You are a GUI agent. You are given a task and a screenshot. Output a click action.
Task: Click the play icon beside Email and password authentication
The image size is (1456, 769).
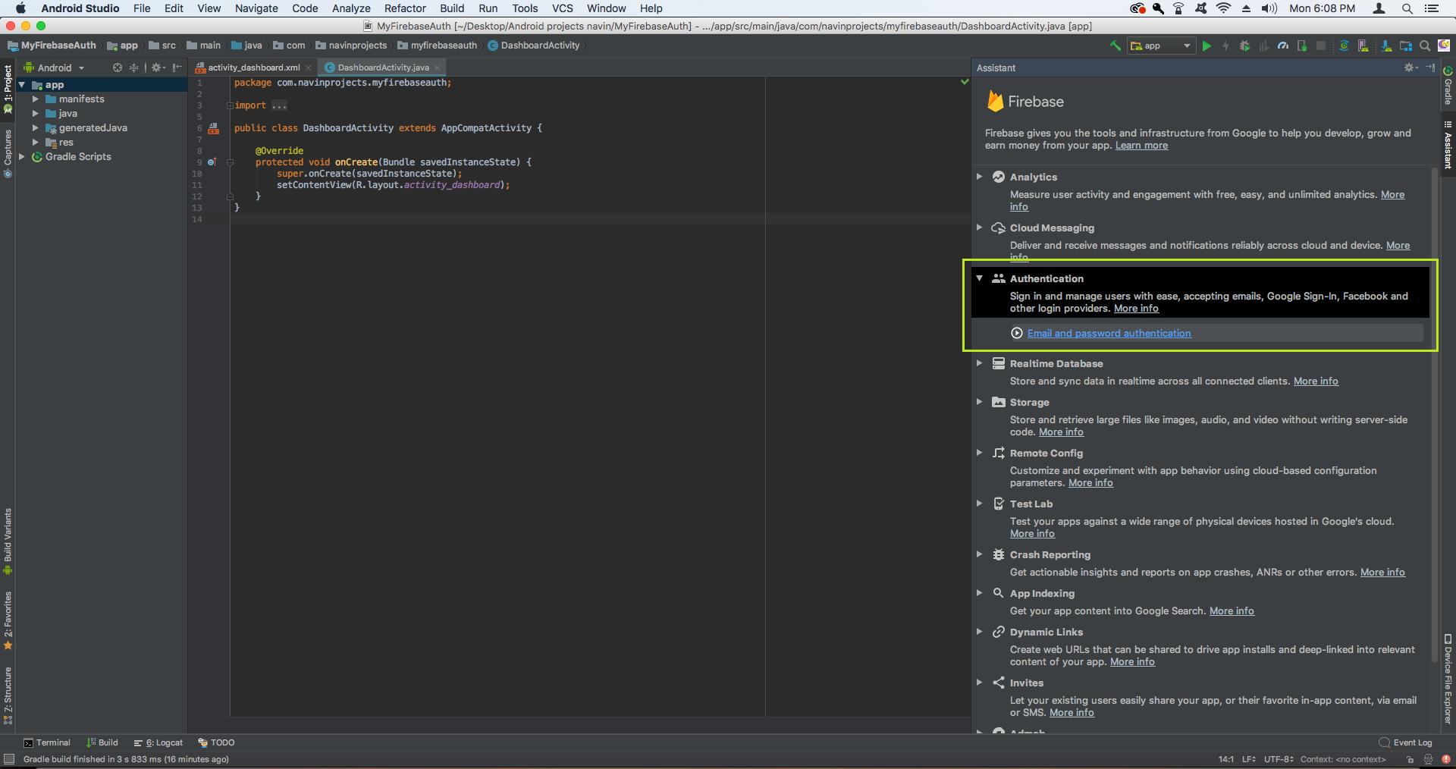click(1017, 333)
